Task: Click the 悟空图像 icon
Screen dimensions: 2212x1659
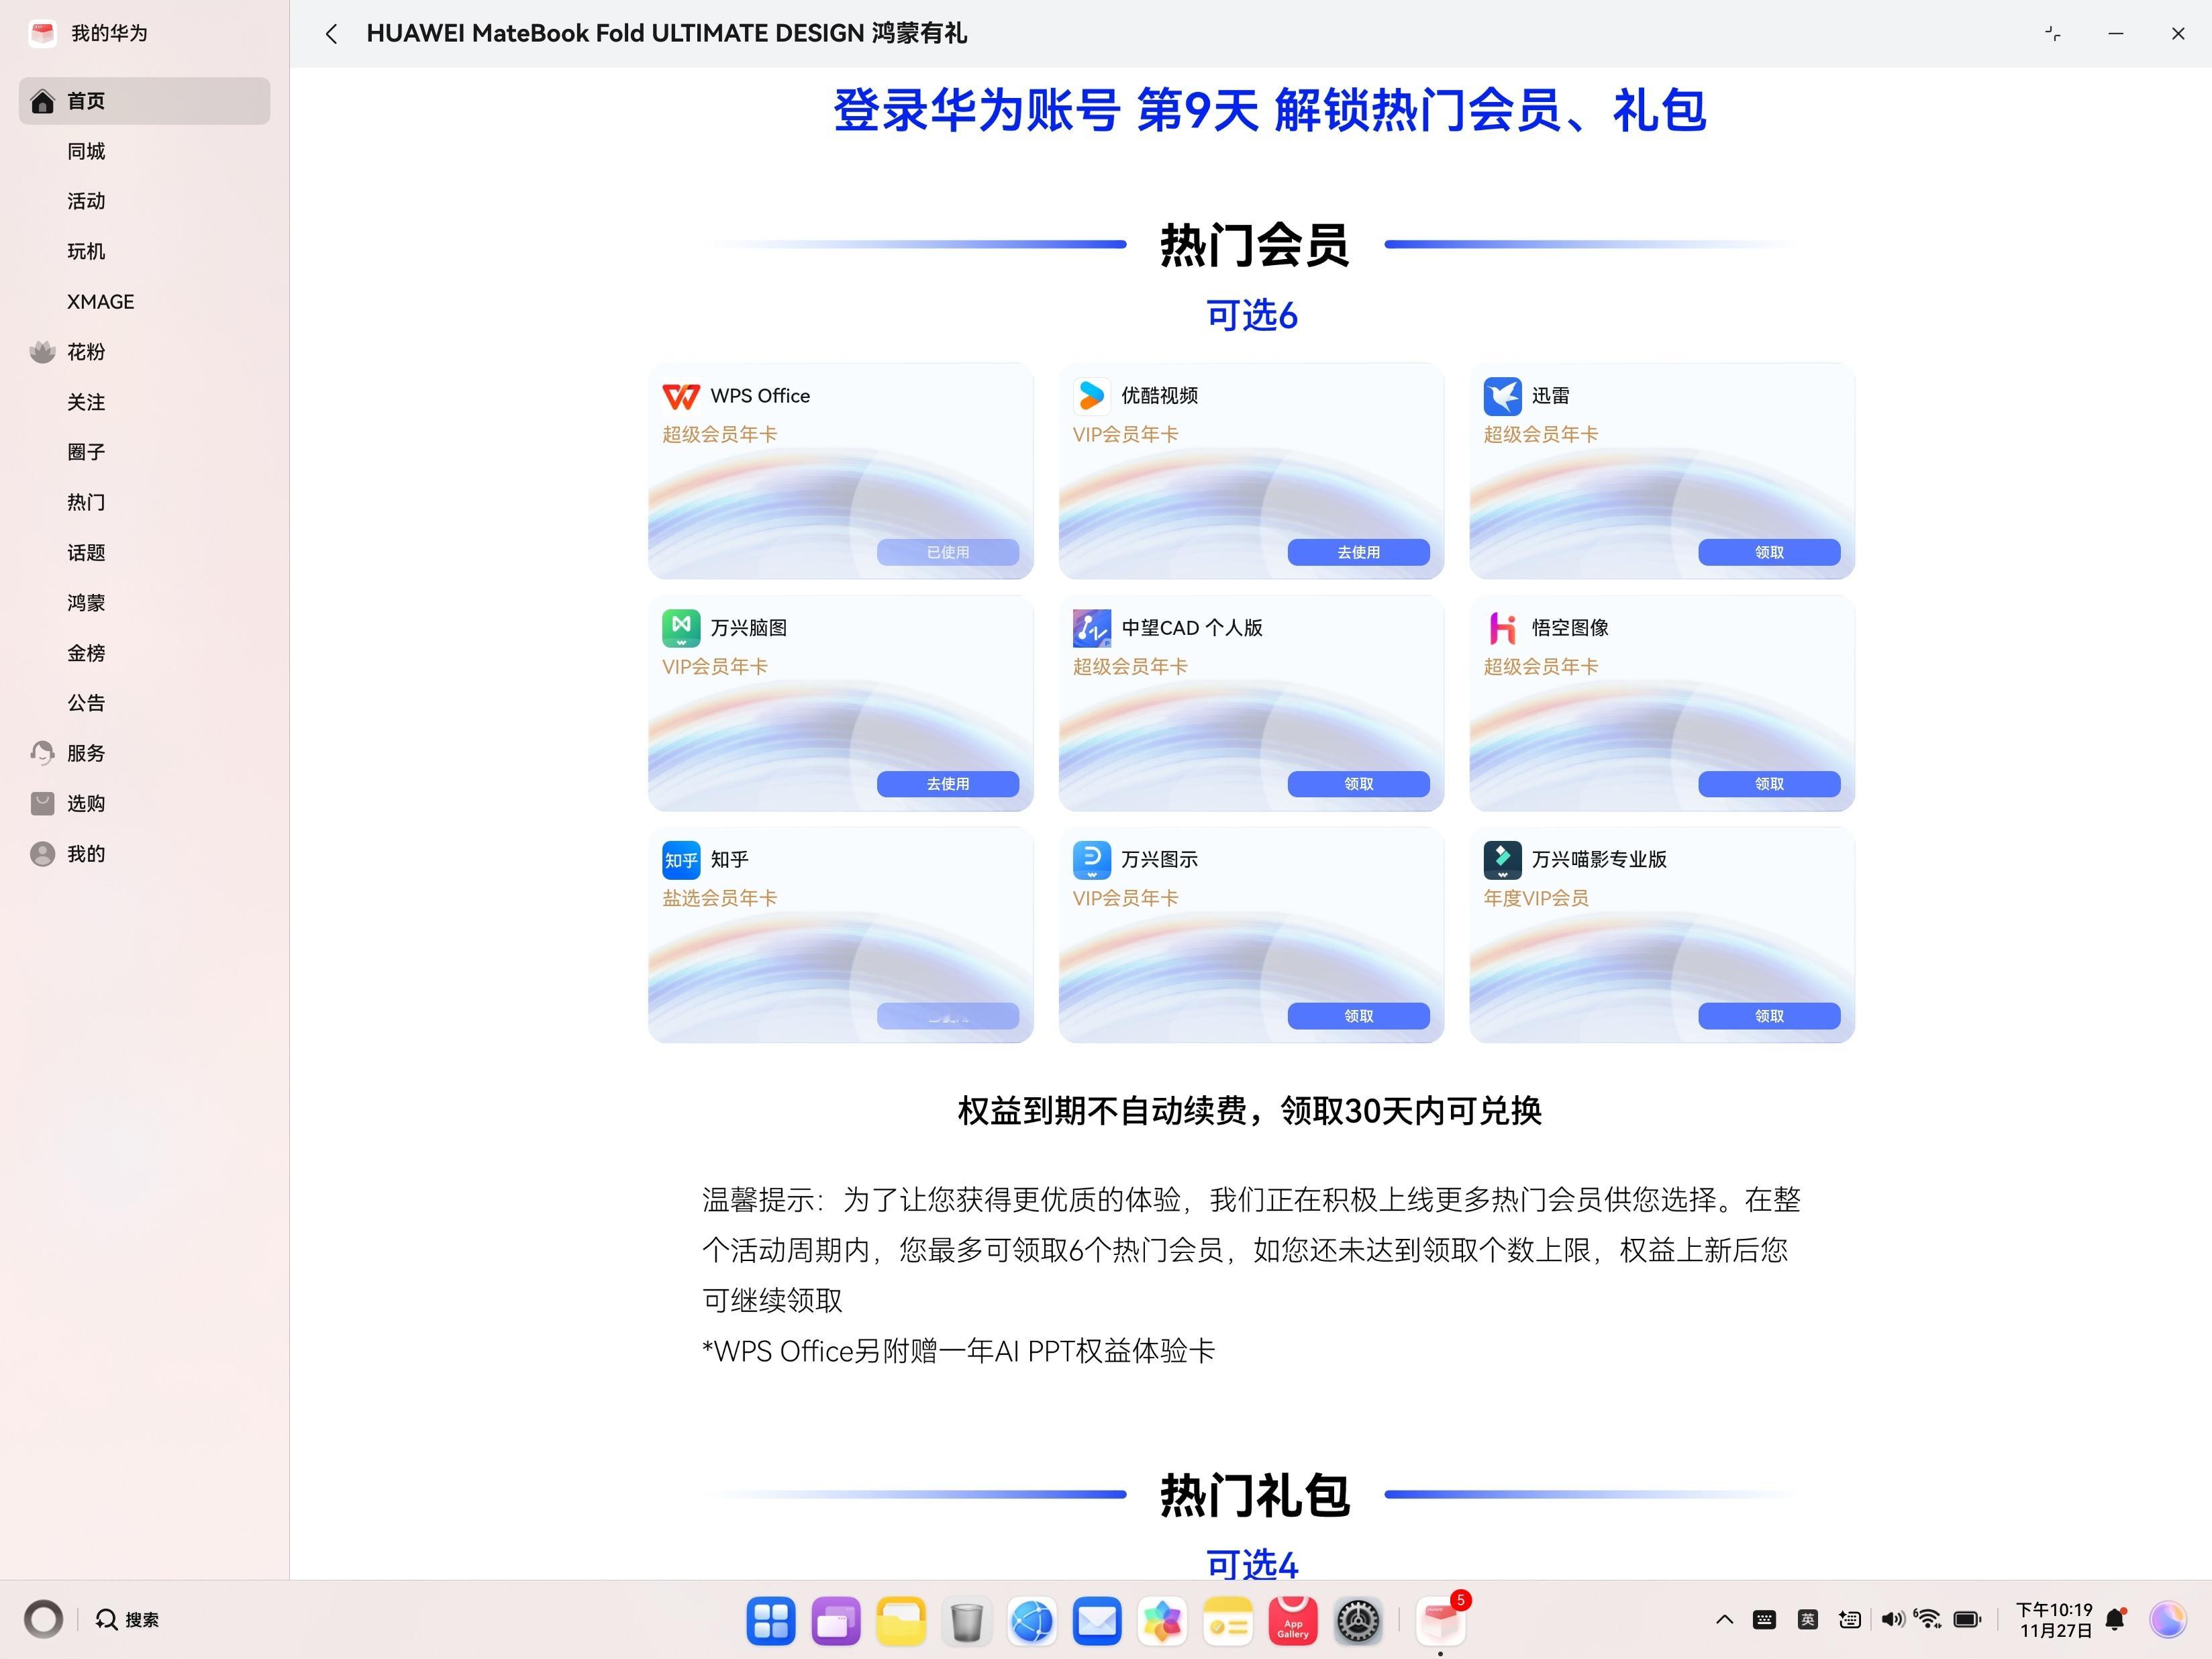Action: (x=1502, y=628)
